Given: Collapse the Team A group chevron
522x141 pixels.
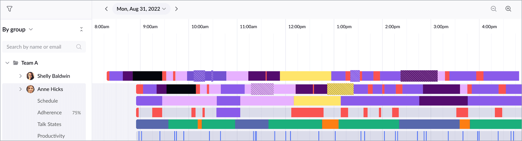Looking at the screenshot, I should [7, 63].
